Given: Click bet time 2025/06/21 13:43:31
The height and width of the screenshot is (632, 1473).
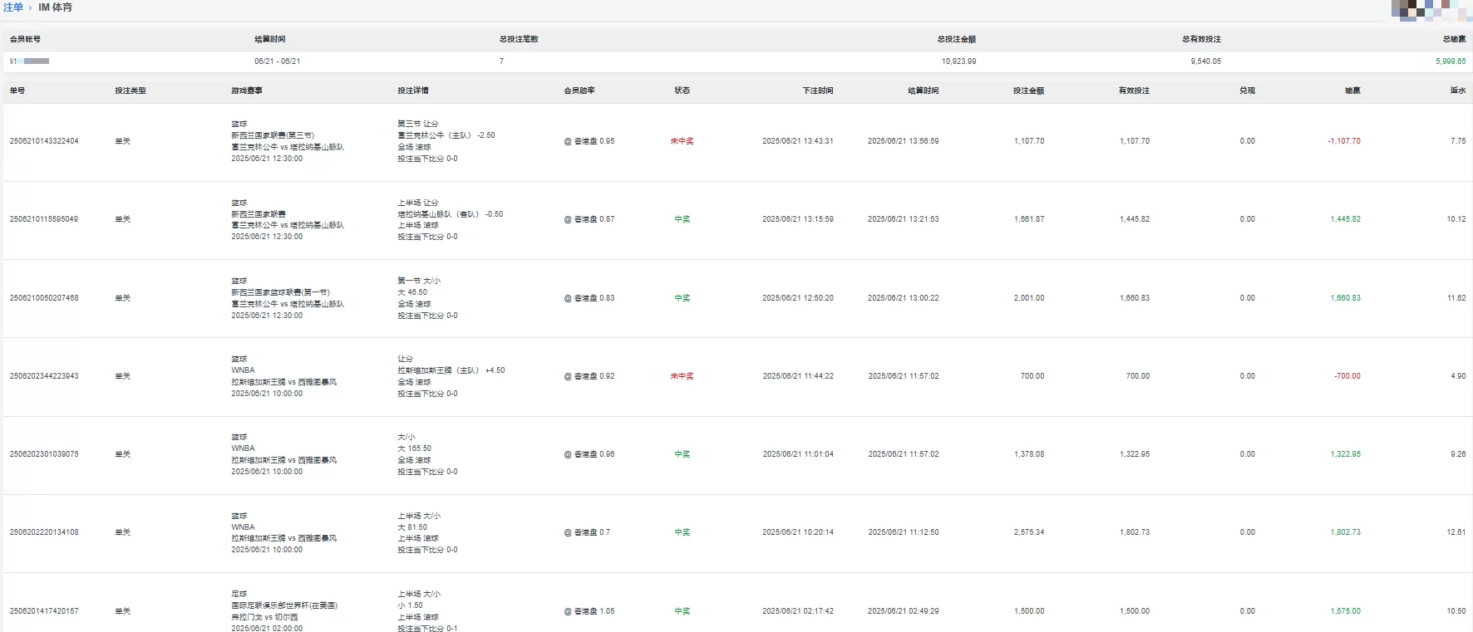Looking at the screenshot, I should (798, 141).
